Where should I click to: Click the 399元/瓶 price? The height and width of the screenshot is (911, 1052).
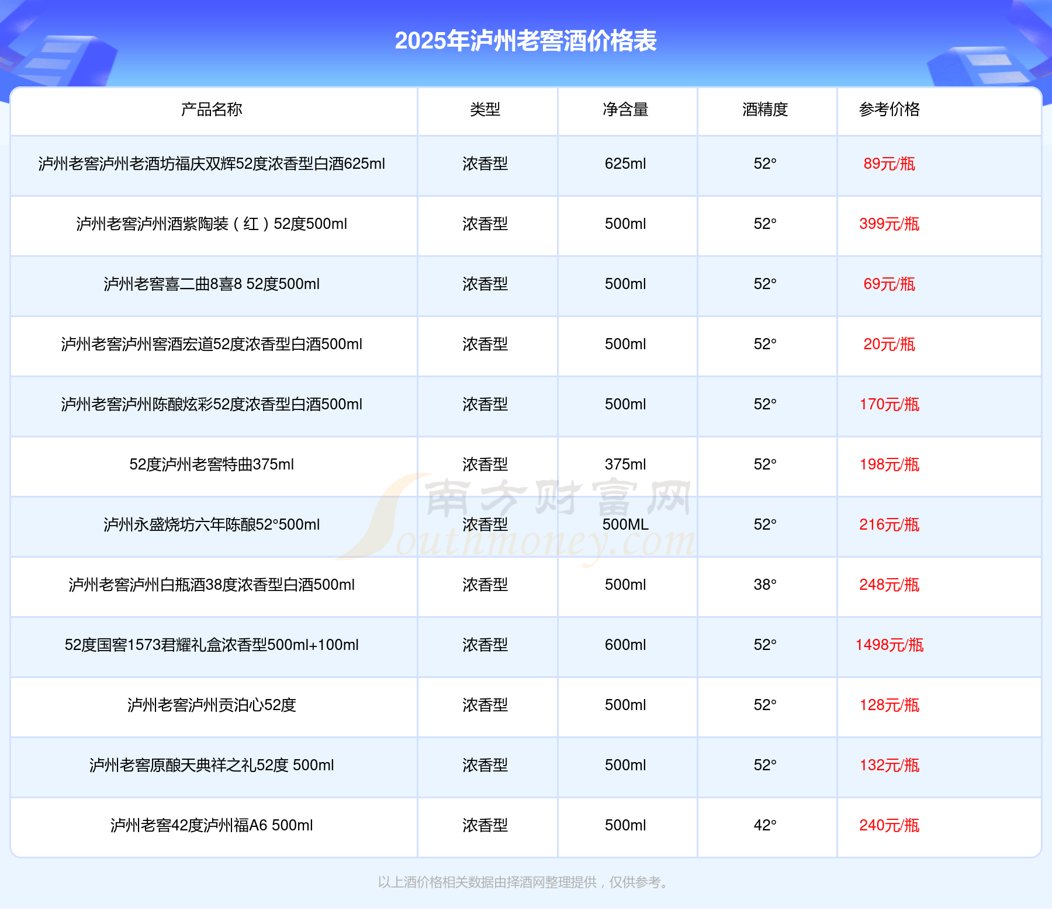tap(890, 224)
